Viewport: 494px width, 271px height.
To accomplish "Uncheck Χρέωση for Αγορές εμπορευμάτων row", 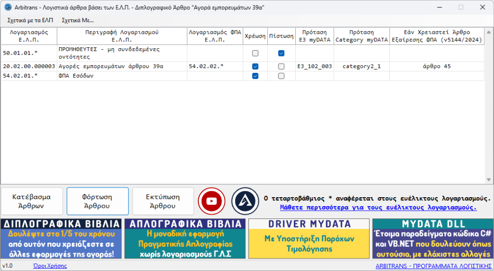I will [255, 67].
